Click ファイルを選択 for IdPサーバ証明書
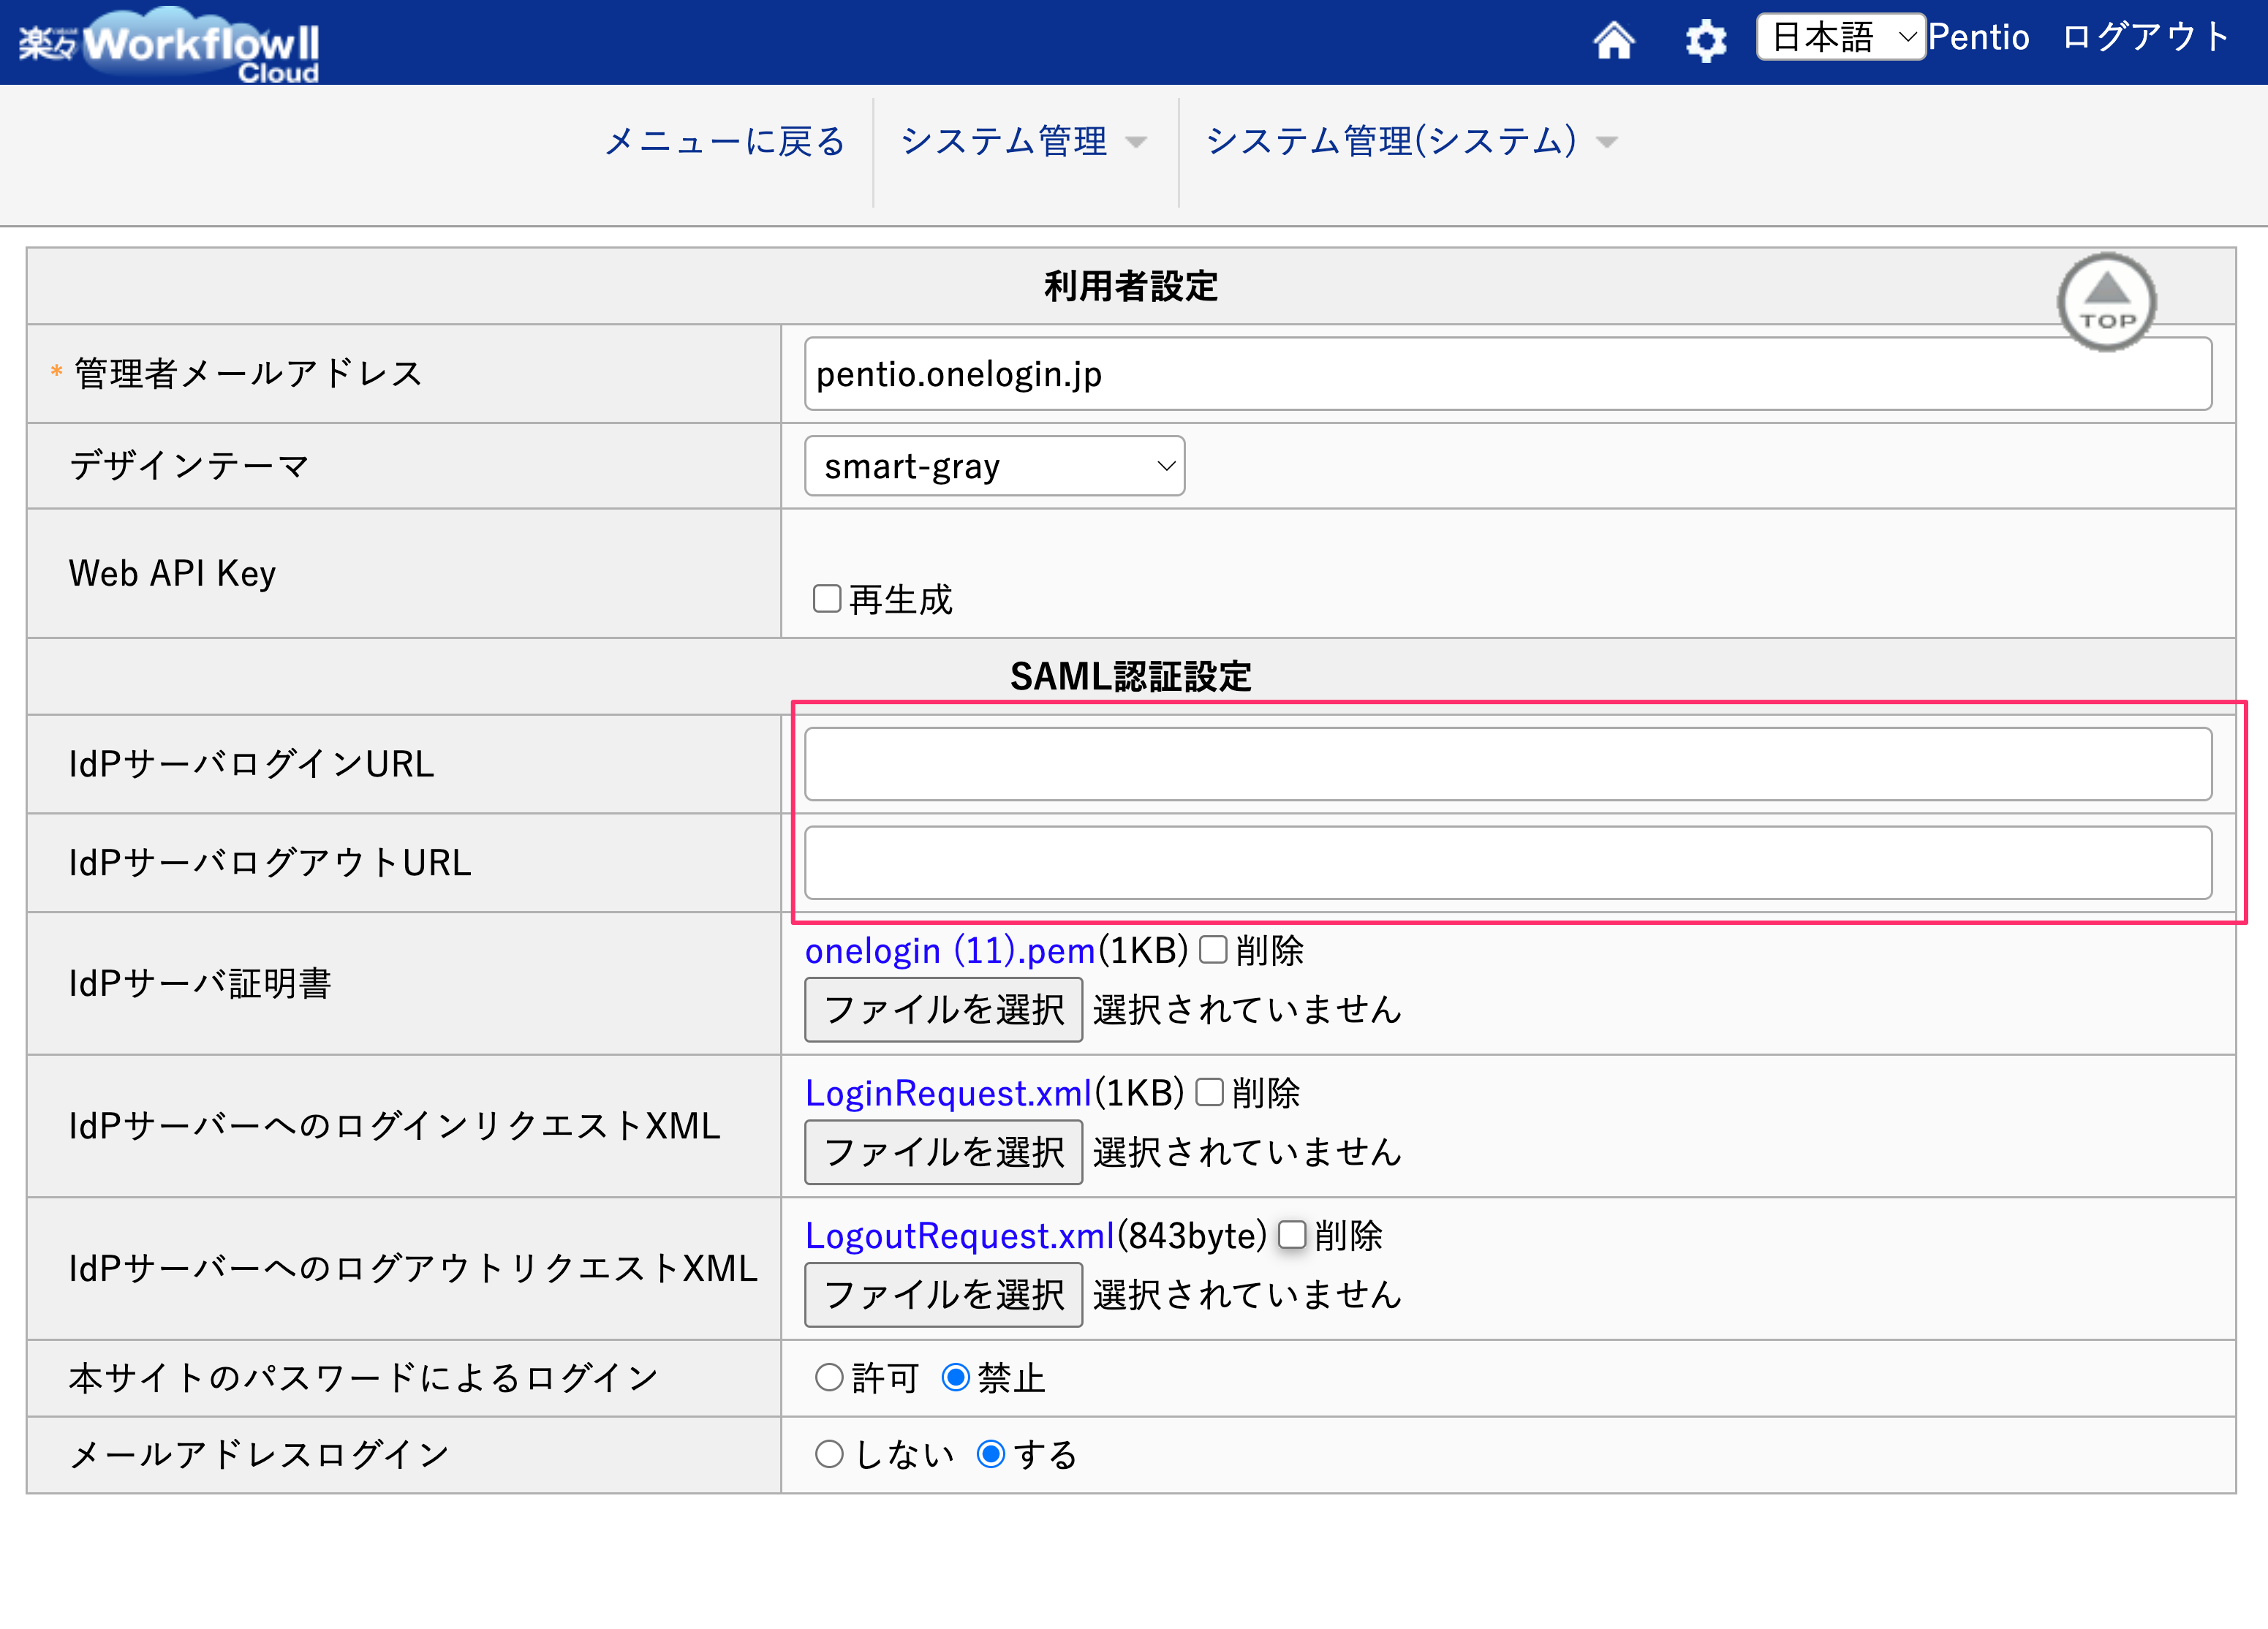This screenshot has width=2268, height=1629. point(943,1010)
